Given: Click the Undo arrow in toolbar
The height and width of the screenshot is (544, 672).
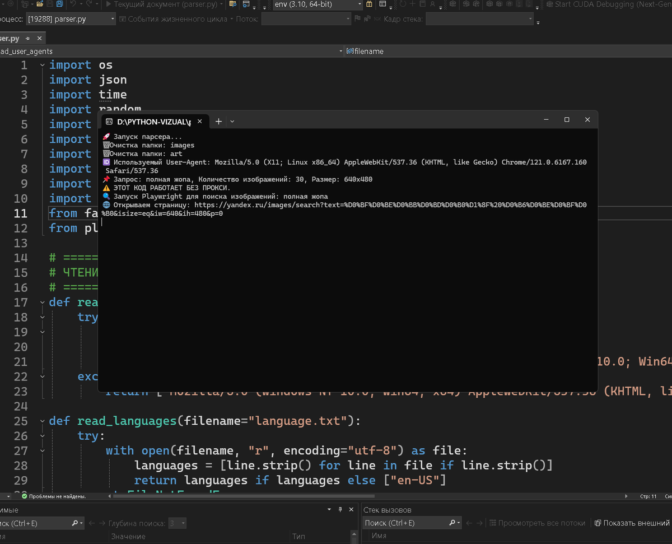Looking at the screenshot, I should pyautogui.click(x=73, y=4).
